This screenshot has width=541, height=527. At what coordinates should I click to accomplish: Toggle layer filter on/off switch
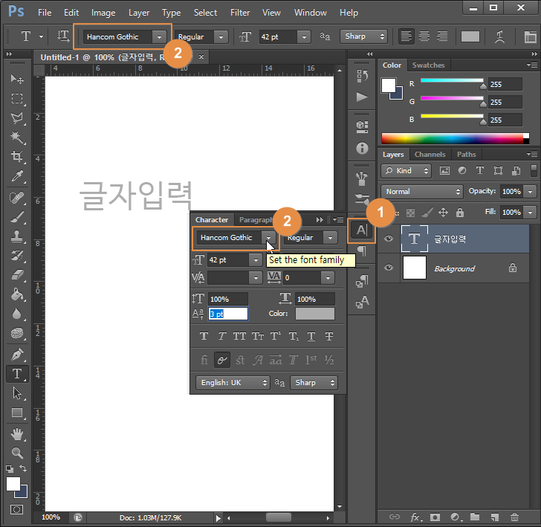click(x=534, y=171)
